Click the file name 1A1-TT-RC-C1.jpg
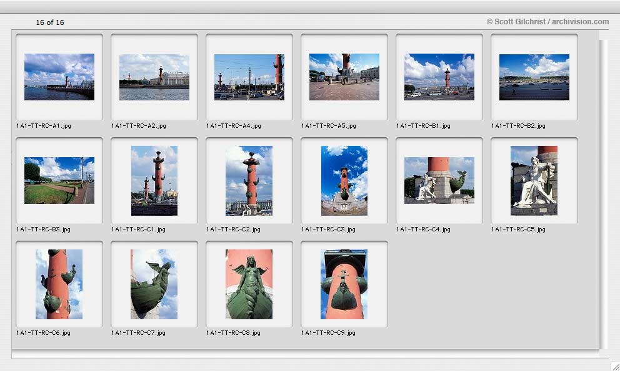 [x=138, y=229]
